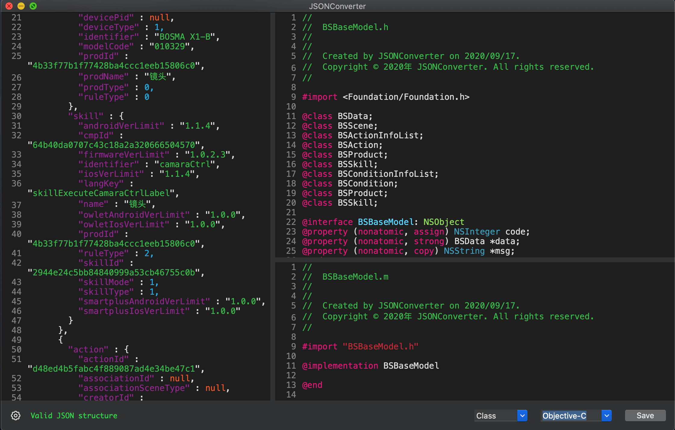Click the "skillMode" : 1 line

(119, 282)
